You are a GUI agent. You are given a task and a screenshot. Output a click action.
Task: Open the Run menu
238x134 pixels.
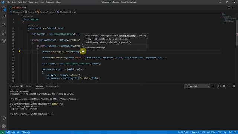pos(42,3)
